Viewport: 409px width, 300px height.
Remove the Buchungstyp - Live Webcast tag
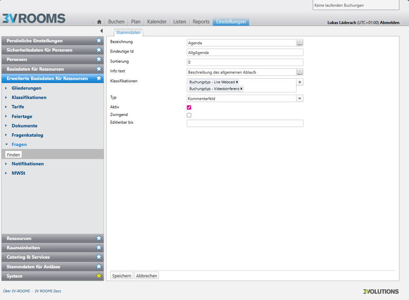pos(237,82)
